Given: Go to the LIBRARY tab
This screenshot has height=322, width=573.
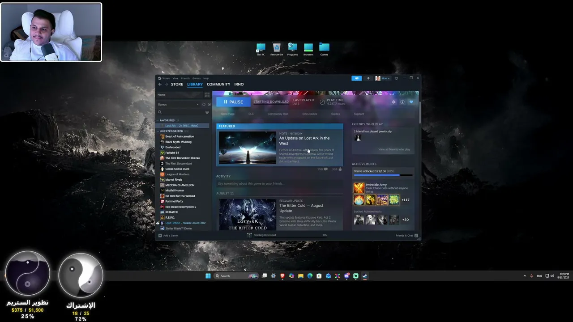Looking at the screenshot, I should point(195,84).
